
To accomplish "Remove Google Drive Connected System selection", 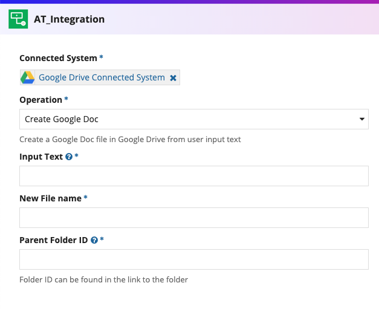I will (x=173, y=78).
